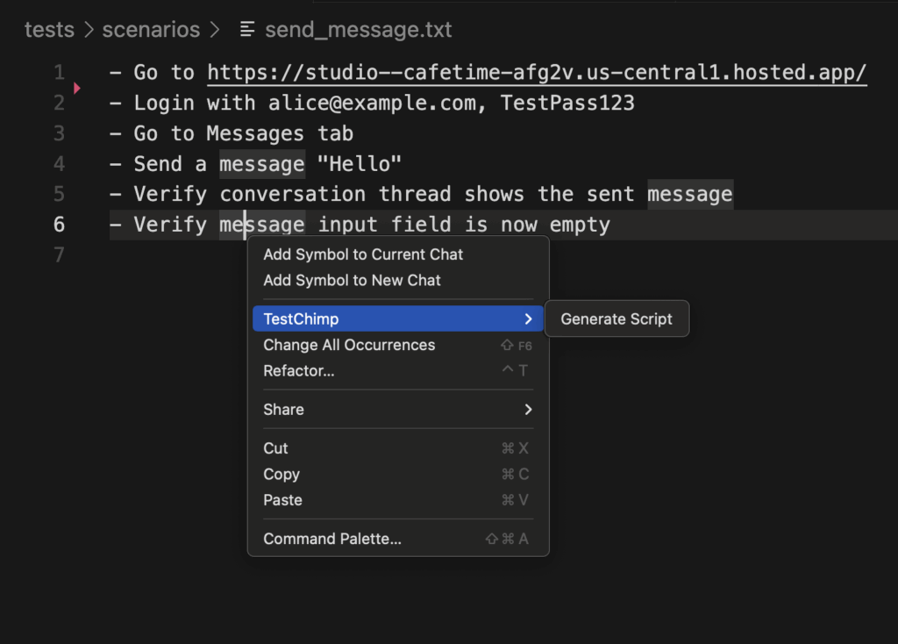Click the red marker arrow in the gutter
Viewport: 898px width, 644px height.
tap(77, 88)
